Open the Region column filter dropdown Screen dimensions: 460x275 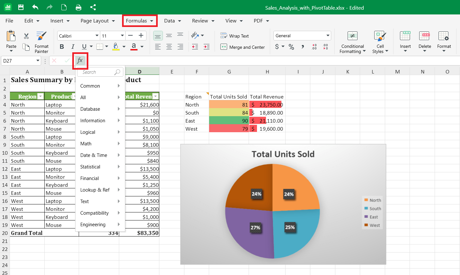coord(40,96)
